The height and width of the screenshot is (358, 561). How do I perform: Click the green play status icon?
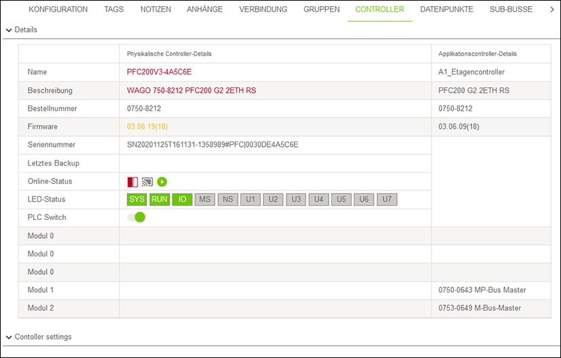[x=162, y=181]
